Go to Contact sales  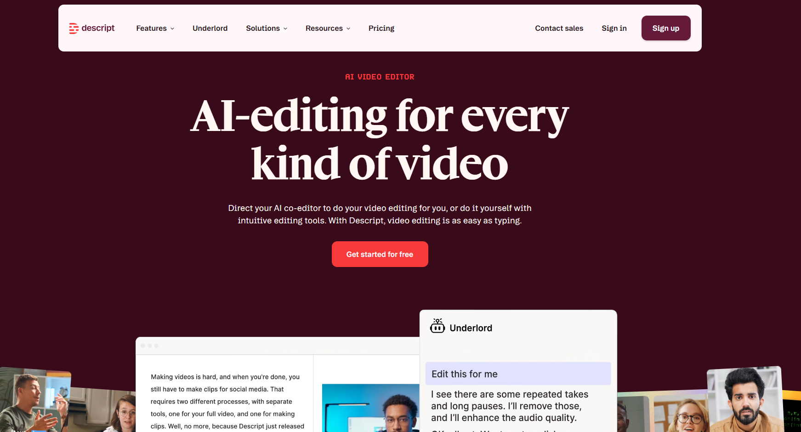(559, 28)
